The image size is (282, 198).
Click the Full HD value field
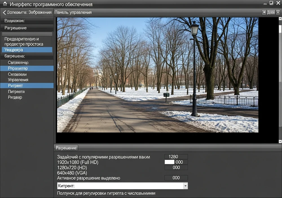tap(176, 162)
